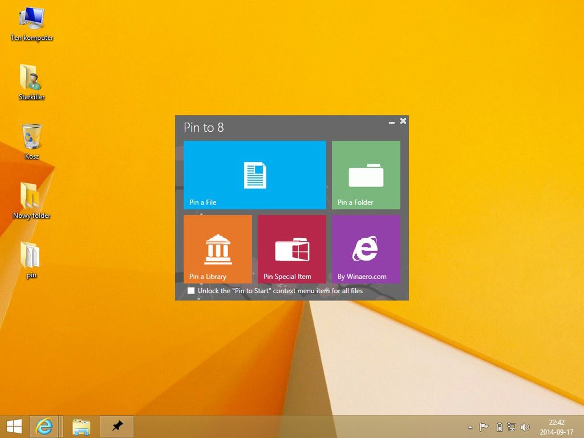
Task: Select the Starkiller user folder icon
Action: click(x=32, y=82)
